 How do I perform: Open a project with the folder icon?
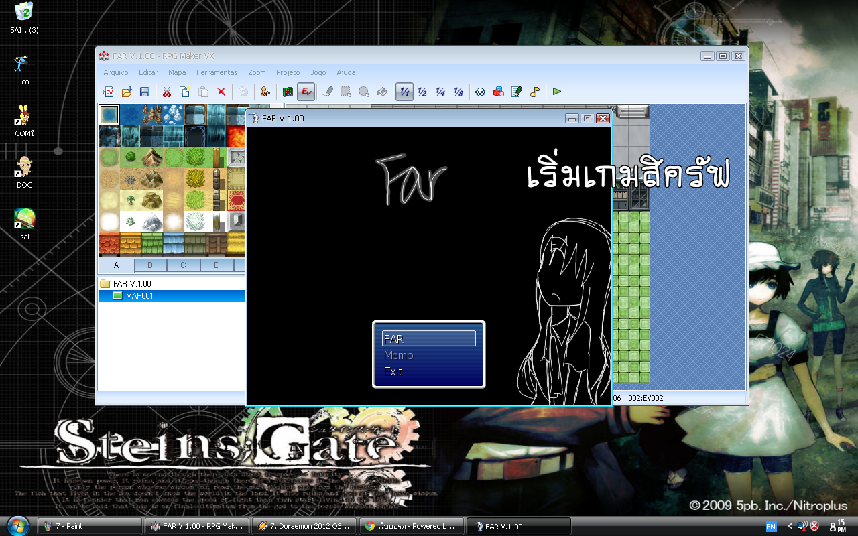pyautogui.click(x=126, y=92)
